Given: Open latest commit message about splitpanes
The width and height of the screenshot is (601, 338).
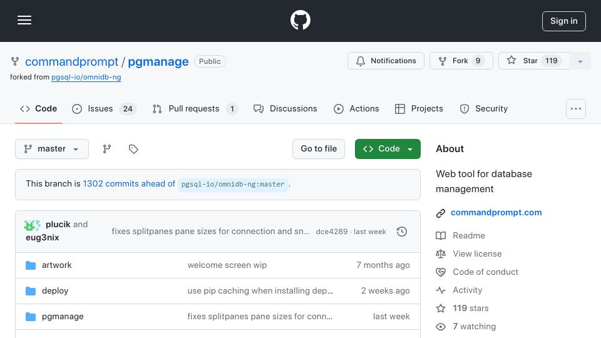Looking at the screenshot, I should pos(210,232).
